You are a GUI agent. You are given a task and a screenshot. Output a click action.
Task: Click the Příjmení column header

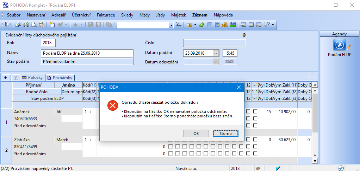pyautogui.click(x=33, y=85)
